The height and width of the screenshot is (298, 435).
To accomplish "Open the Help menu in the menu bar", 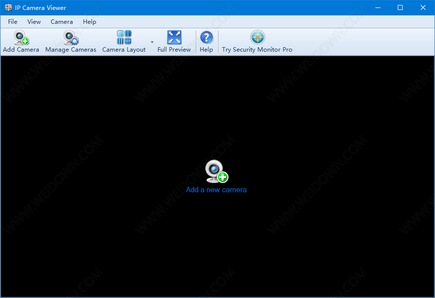I will [89, 22].
